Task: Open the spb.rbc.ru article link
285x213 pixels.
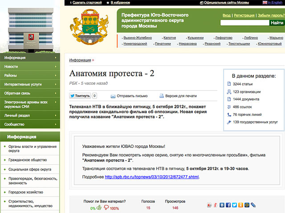Action: tap(152, 177)
